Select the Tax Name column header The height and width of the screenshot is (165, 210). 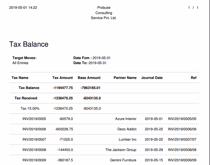[x=20, y=78]
